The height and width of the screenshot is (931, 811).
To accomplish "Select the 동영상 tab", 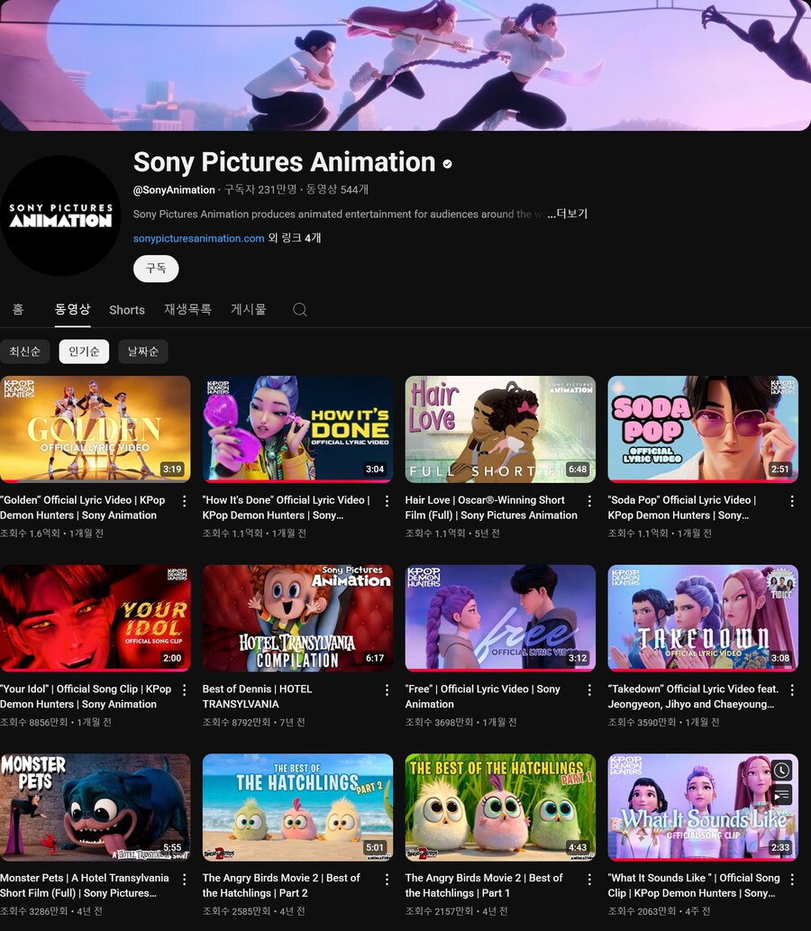I will [72, 309].
